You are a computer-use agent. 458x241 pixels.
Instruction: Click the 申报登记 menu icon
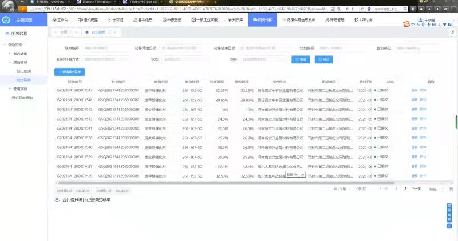pos(163,19)
